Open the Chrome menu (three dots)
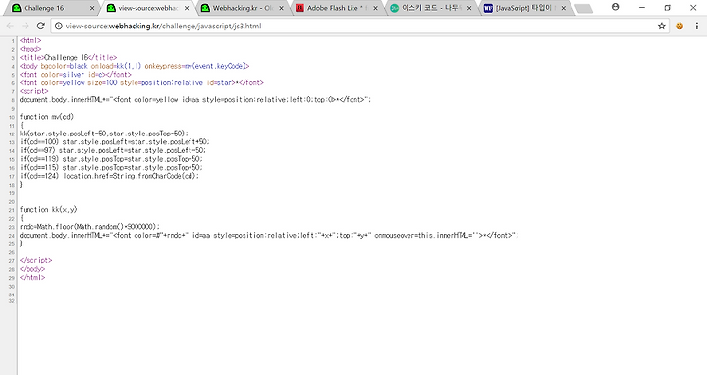 click(x=696, y=27)
